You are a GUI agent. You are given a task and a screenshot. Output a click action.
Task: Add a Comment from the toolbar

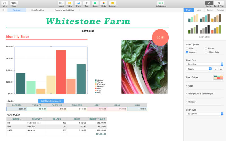(x=112, y=3)
